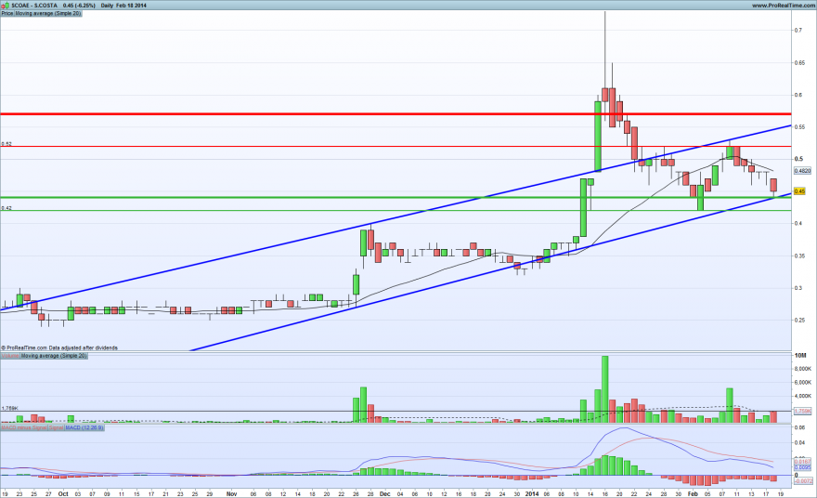Click the 'Feb' label on date axis
This screenshot has height=498, width=817.
693,493
